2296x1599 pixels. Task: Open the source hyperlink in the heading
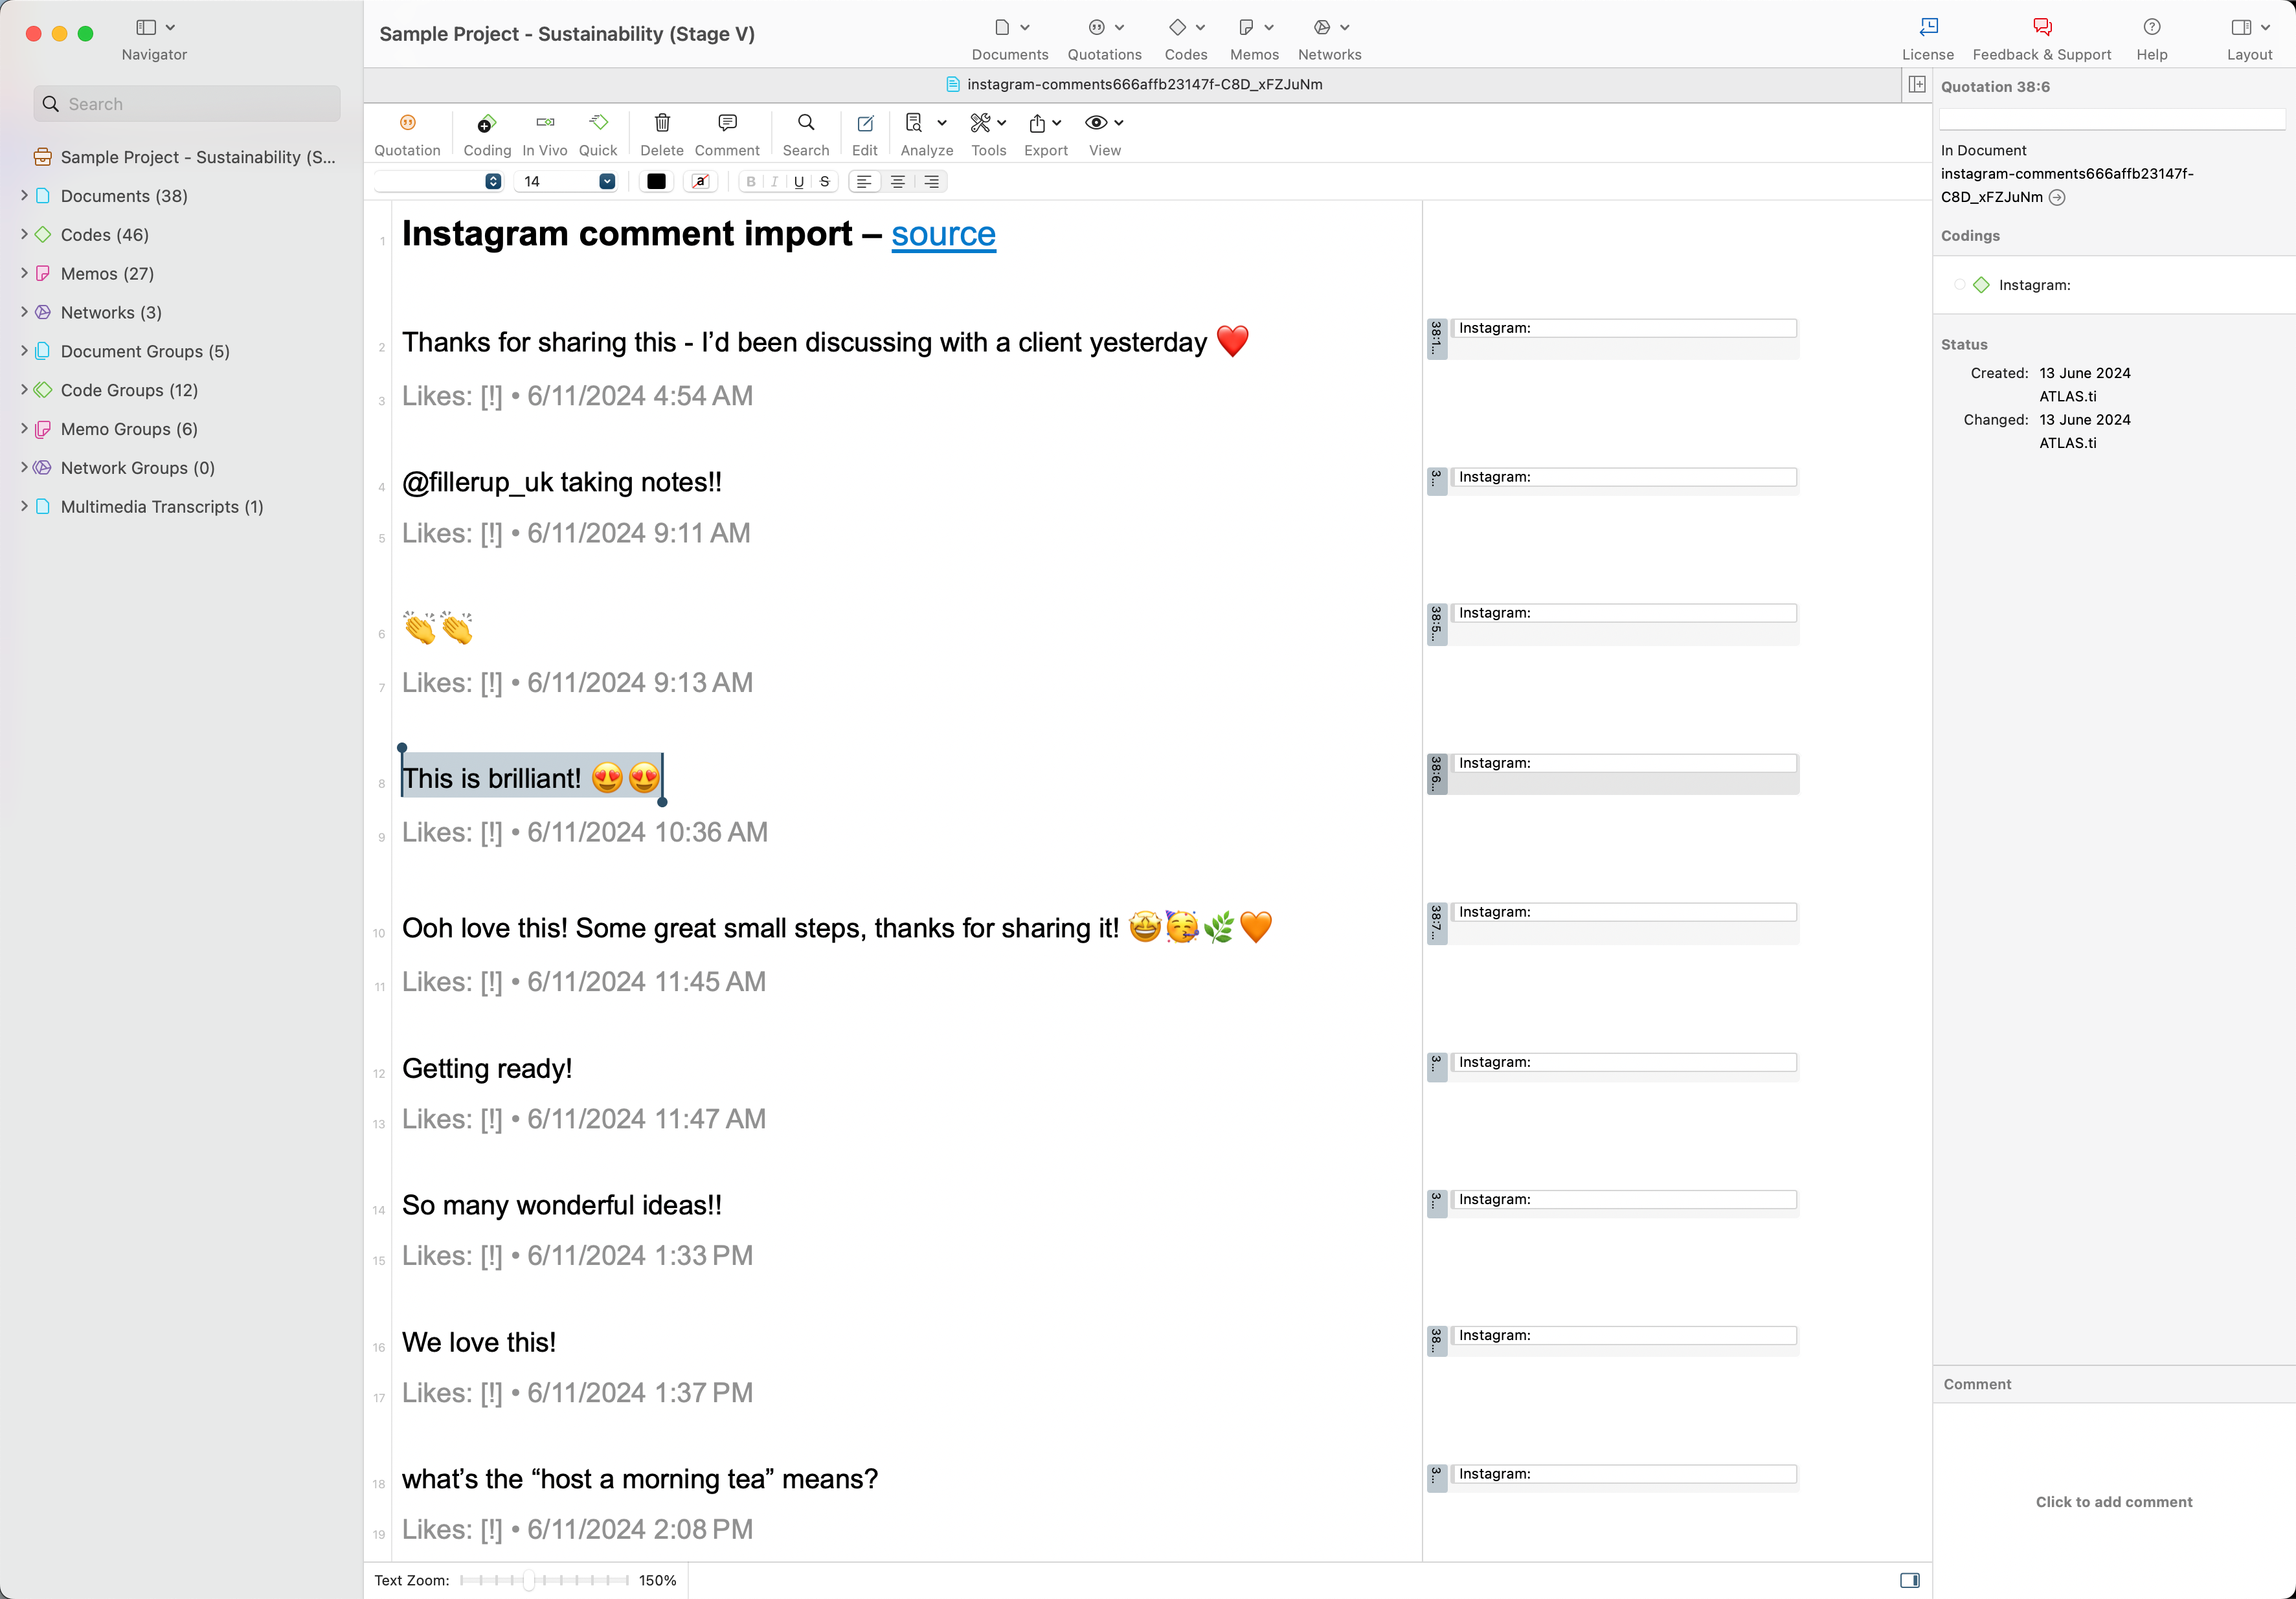943,235
